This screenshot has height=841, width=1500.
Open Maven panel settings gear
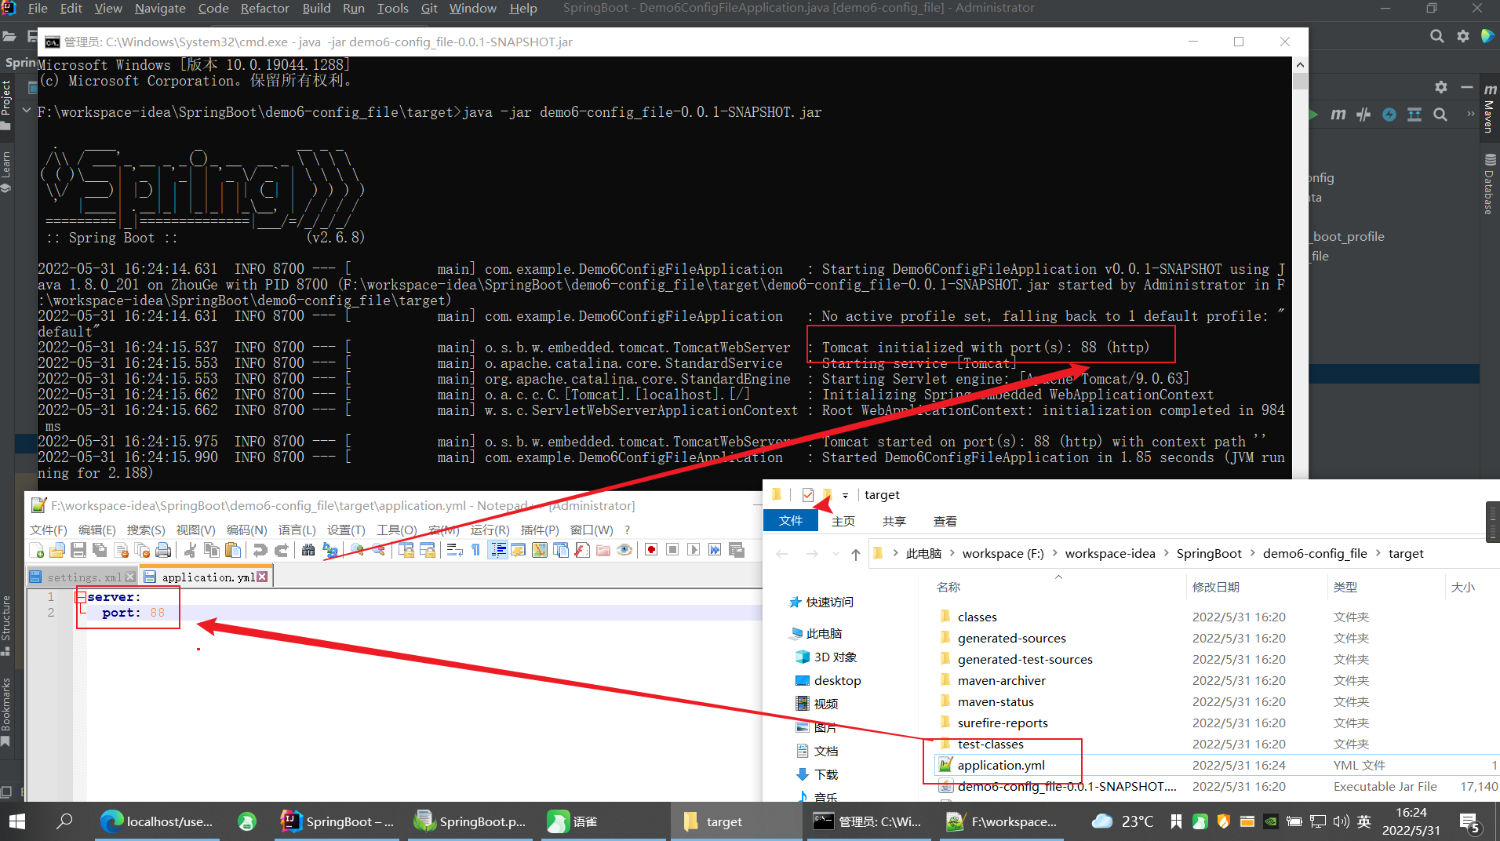[1441, 87]
